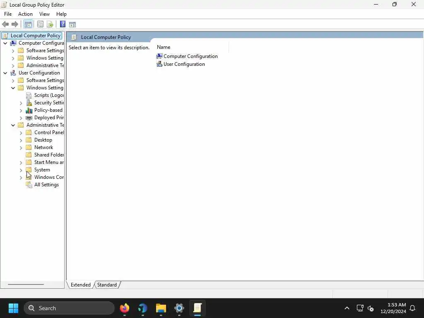Click the Windows Start button
424x318 pixels.
pyautogui.click(x=13, y=308)
